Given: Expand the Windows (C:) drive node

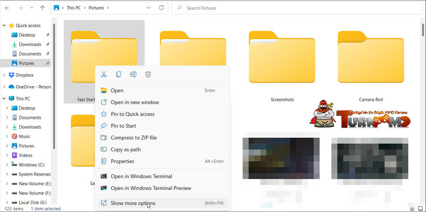Looking at the screenshot, I should [x=7, y=165].
